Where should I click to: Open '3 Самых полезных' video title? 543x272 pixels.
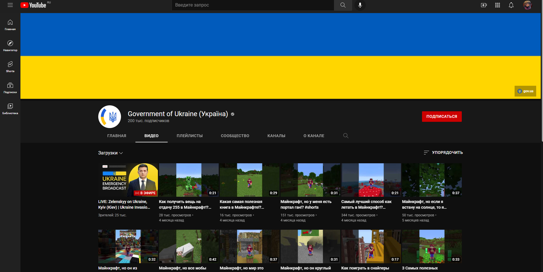[420, 268]
